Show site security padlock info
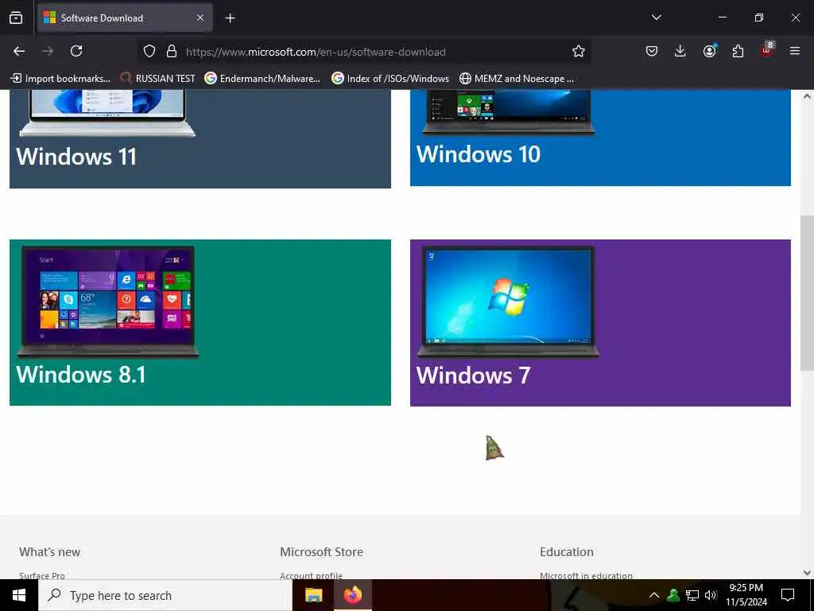Image resolution: width=814 pixels, height=611 pixels. click(x=172, y=51)
